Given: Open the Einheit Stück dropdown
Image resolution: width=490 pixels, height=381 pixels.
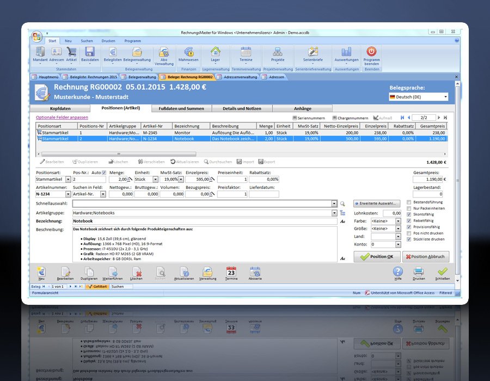Looking at the screenshot, I should click(155, 179).
